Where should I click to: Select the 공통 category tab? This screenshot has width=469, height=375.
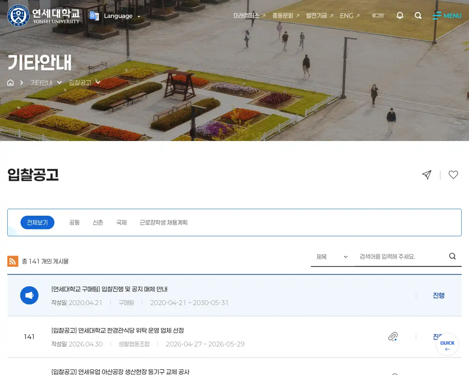[74, 222]
